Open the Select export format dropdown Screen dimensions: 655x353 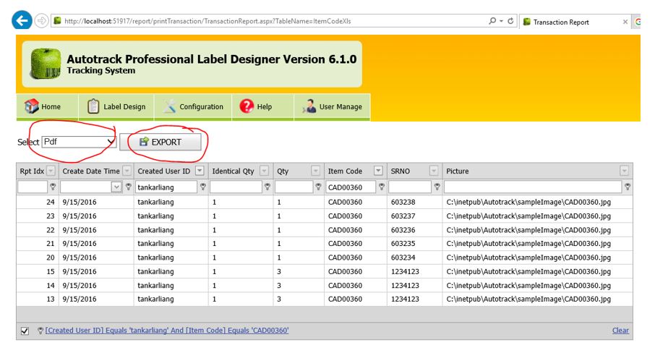[x=79, y=142]
